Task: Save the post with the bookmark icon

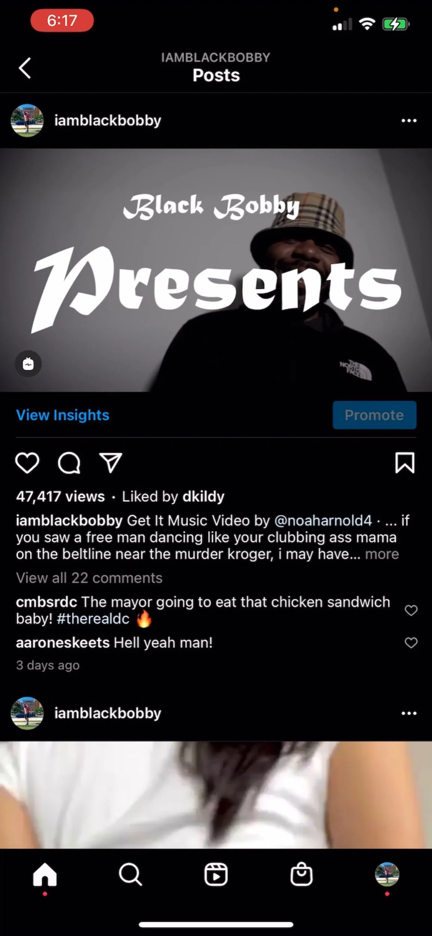Action: [x=405, y=463]
